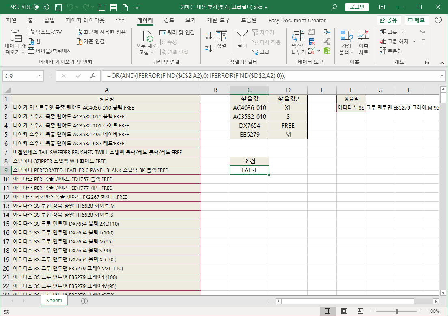Viewport: 448px width, 316px height.
Task: Click the 공유 button
Action: [x=389, y=20]
